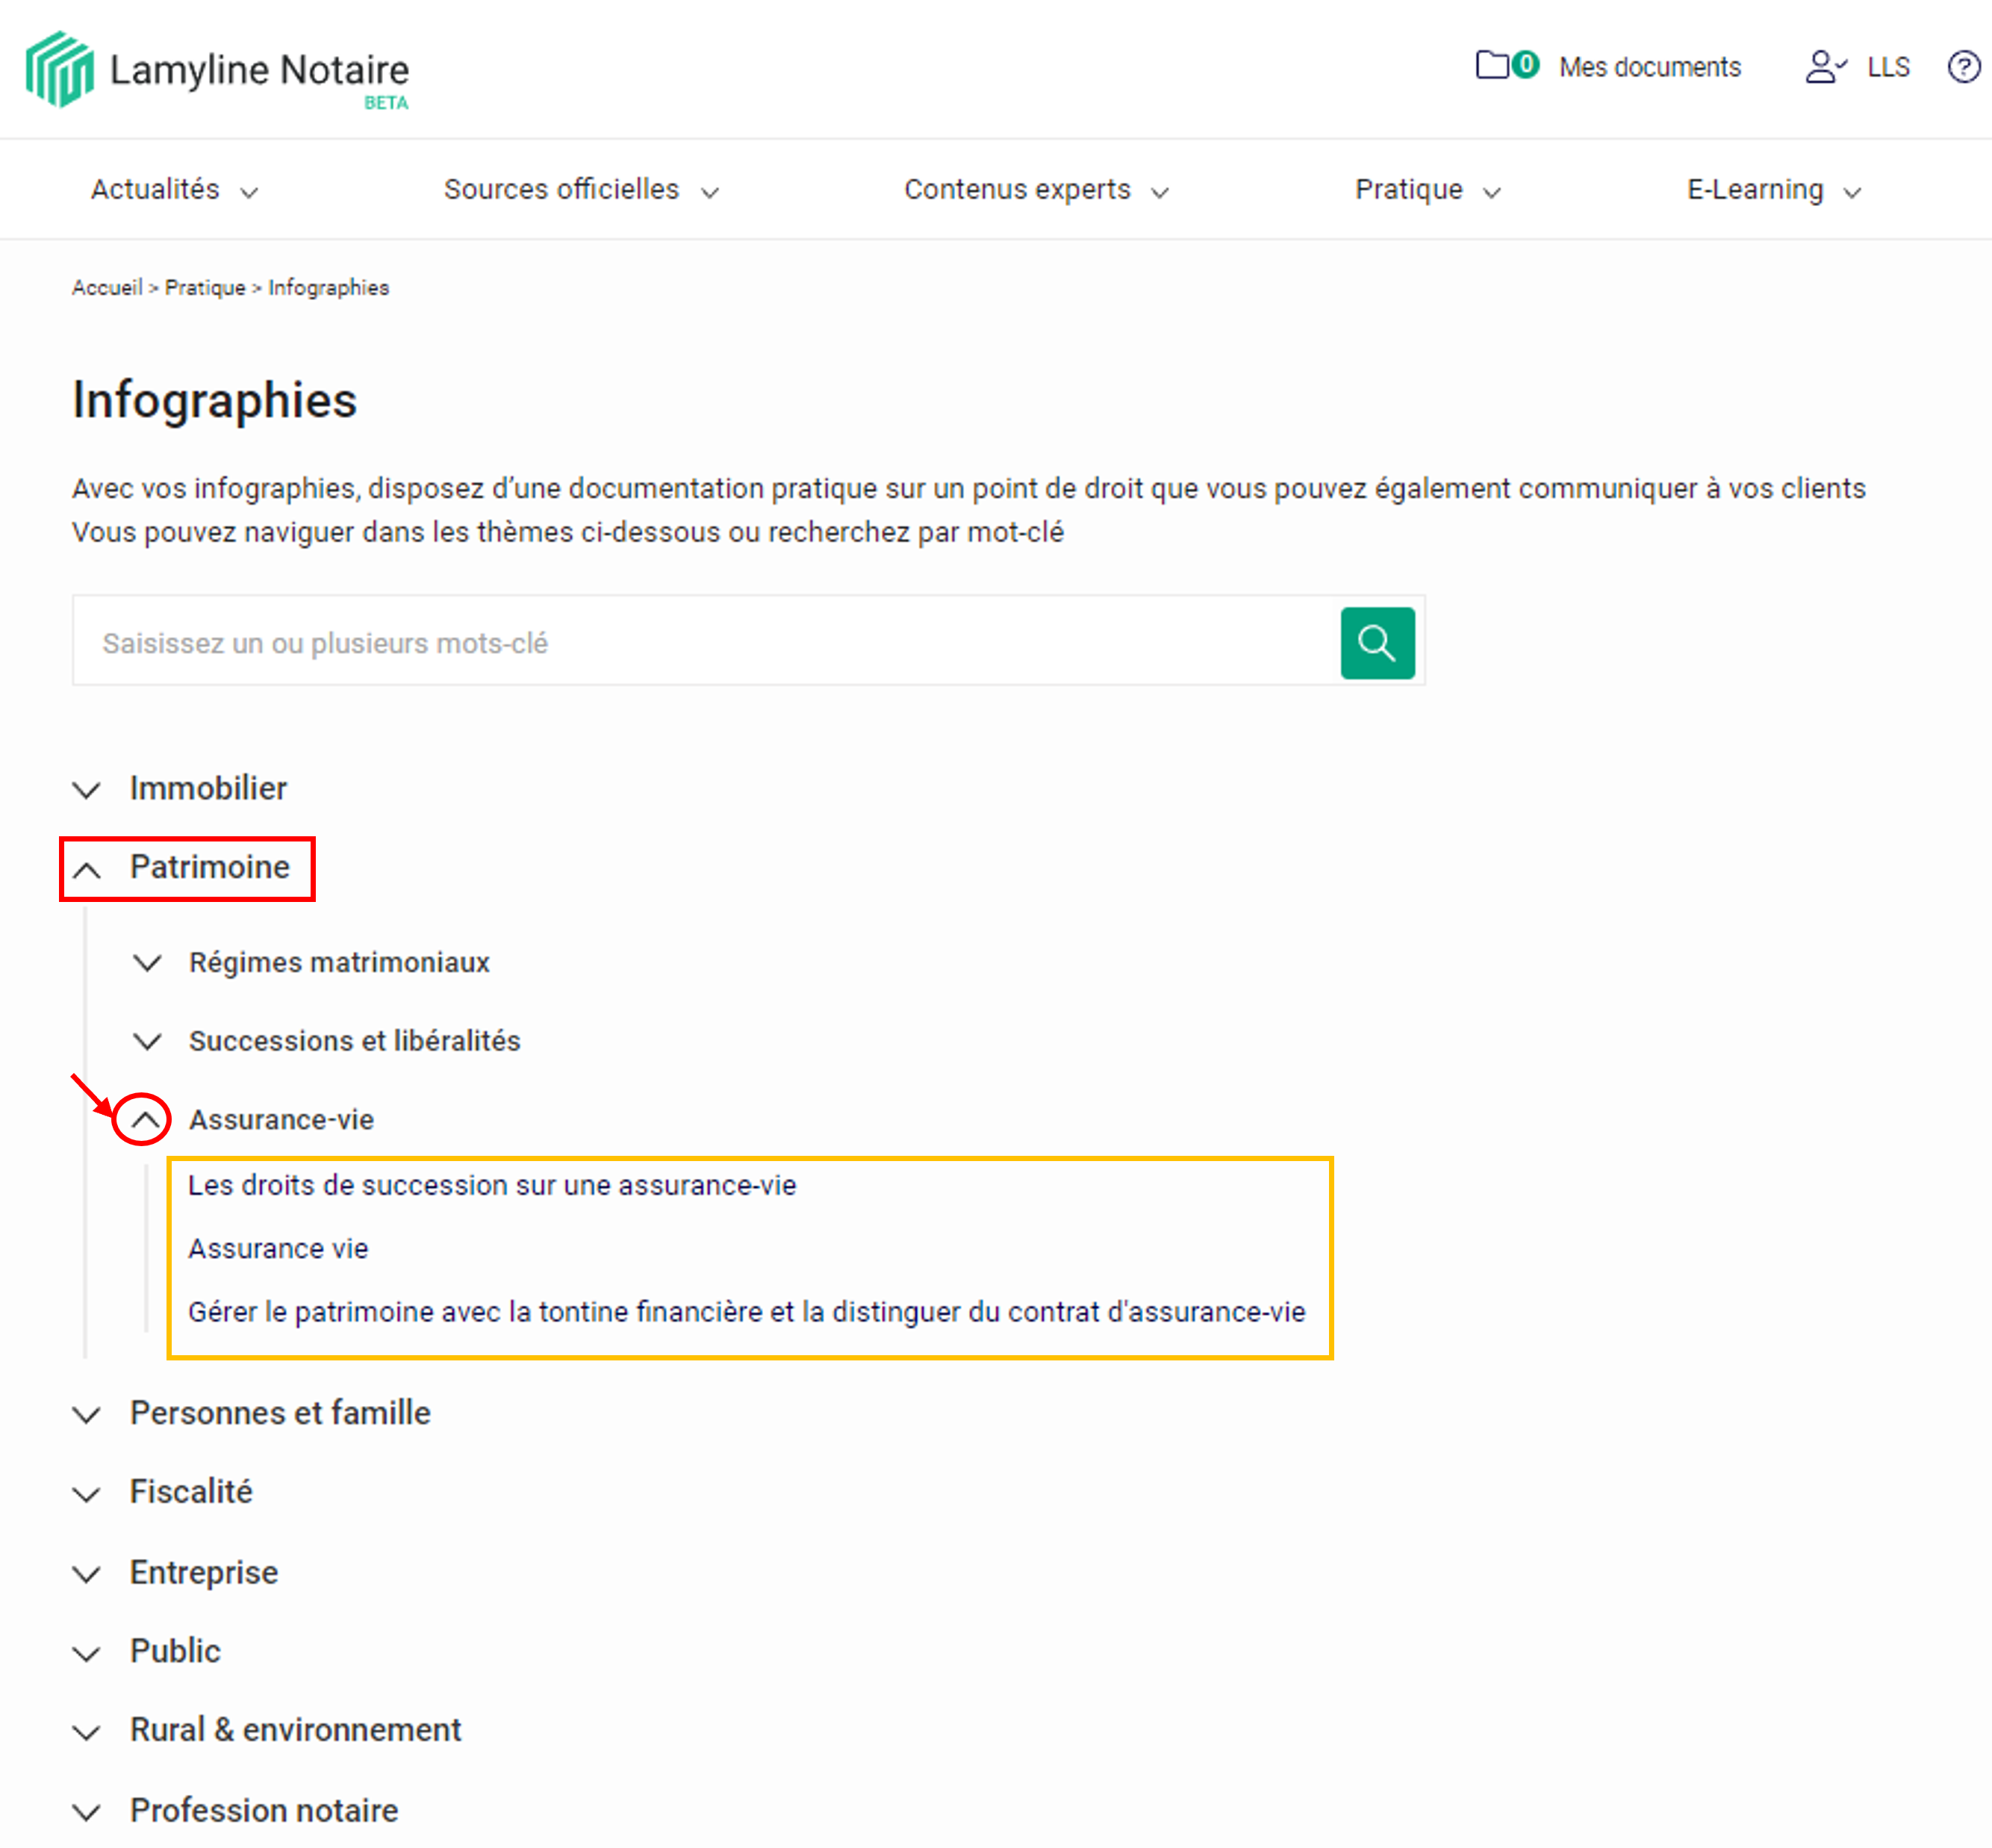The height and width of the screenshot is (1848, 1992).
Task: Open the E-Learning dropdown menu
Action: pos(1773,190)
